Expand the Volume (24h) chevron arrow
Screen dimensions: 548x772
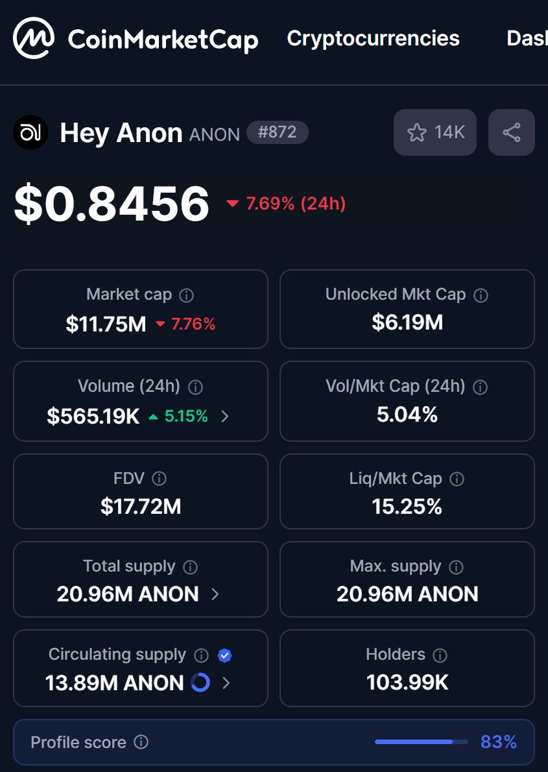coord(225,416)
